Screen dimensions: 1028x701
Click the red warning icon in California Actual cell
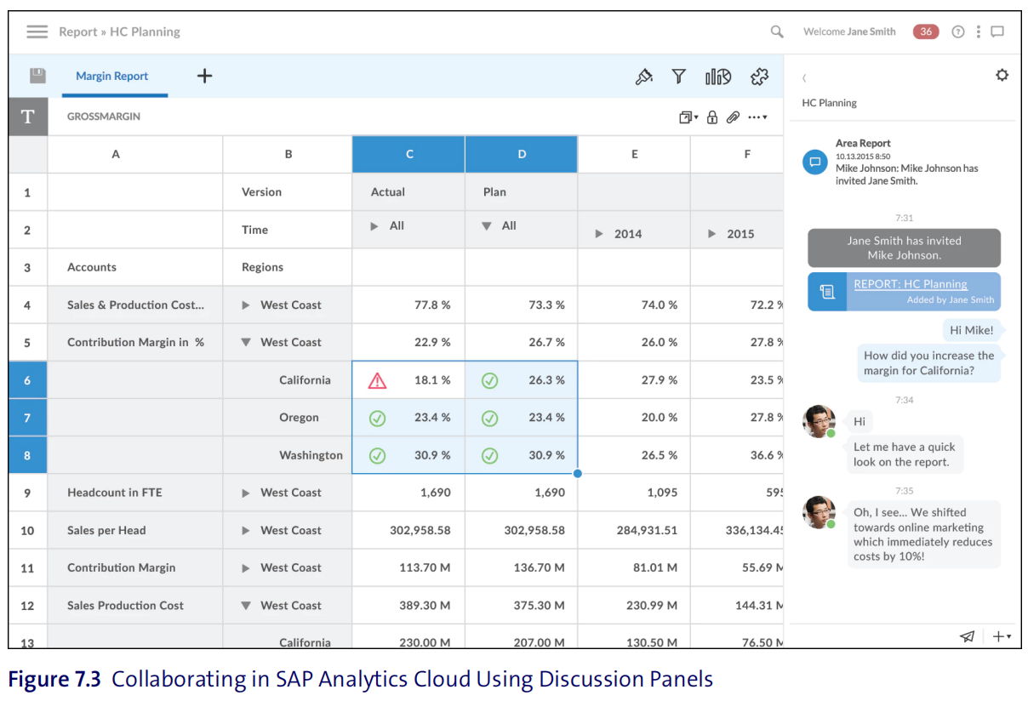(x=377, y=380)
